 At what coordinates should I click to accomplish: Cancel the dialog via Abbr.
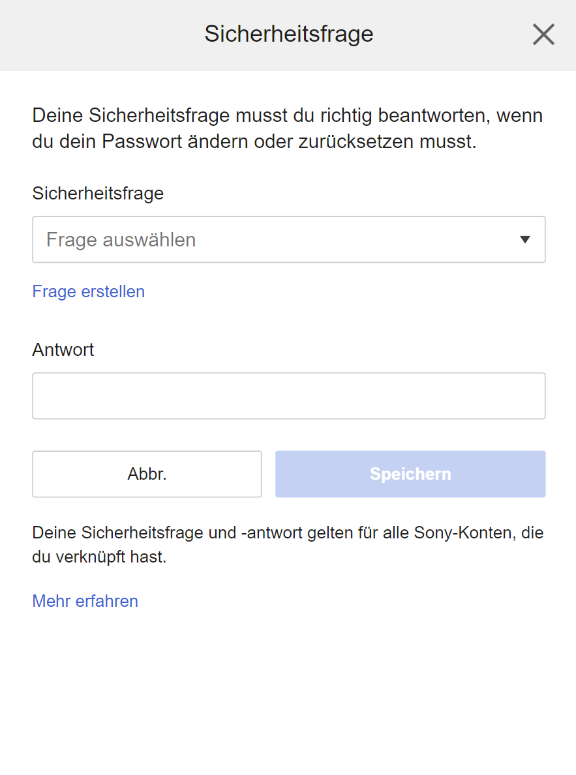146,474
